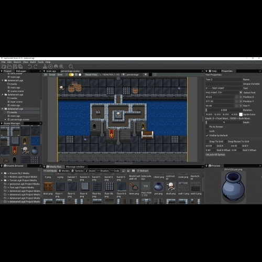Click the Open Project folder icon

9,67
